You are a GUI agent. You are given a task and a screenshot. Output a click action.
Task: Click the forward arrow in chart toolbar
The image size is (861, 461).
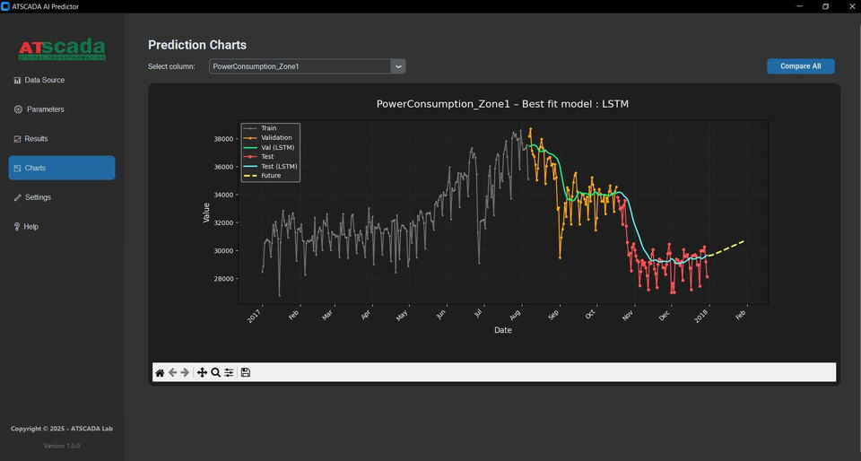(x=185, y=372)
